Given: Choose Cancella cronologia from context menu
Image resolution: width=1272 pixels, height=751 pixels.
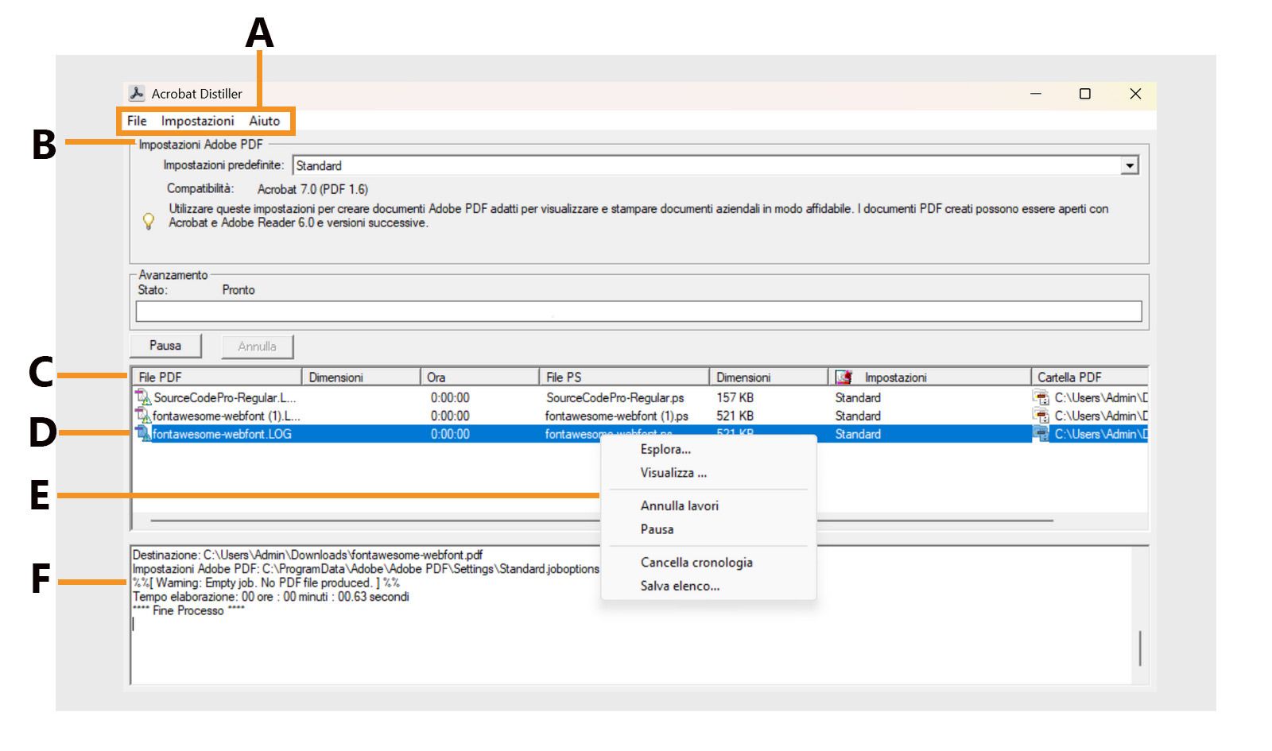Looking at the screenshot, I should tap(696, 563).
